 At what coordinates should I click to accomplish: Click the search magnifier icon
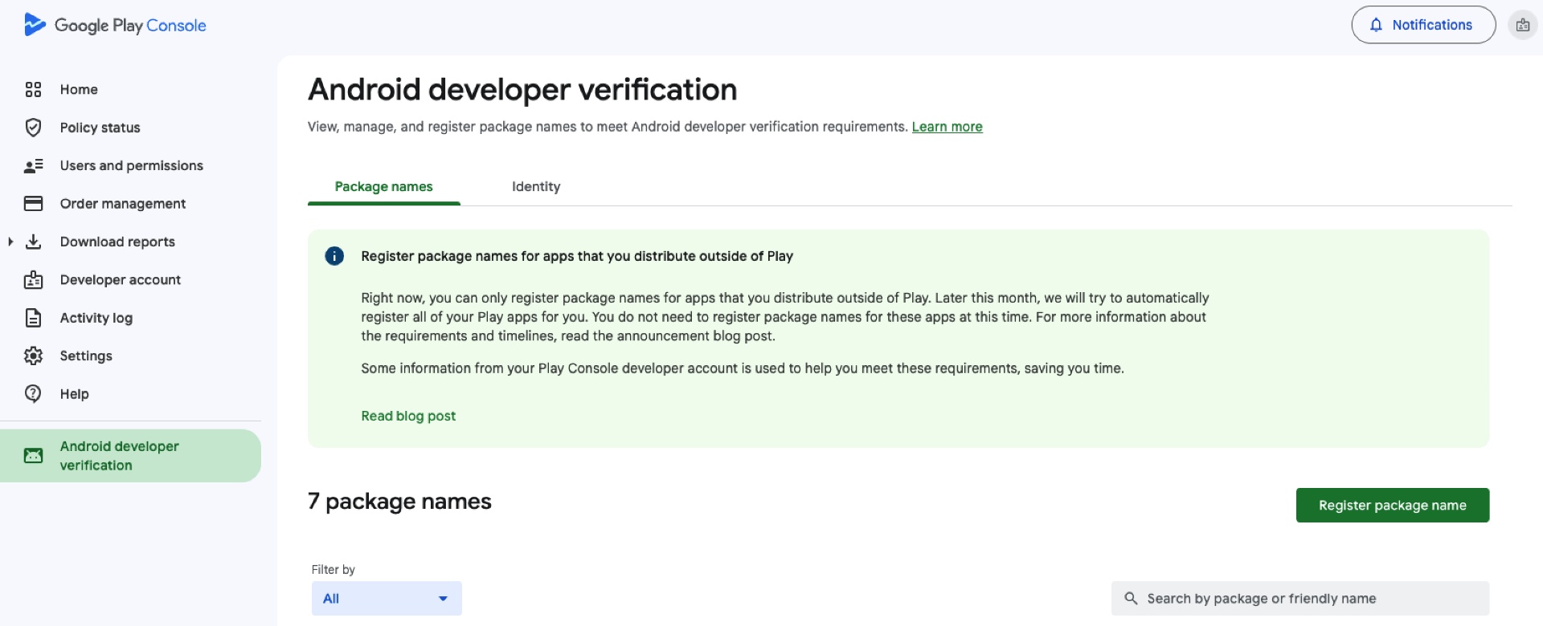[x=1131, y=599]
